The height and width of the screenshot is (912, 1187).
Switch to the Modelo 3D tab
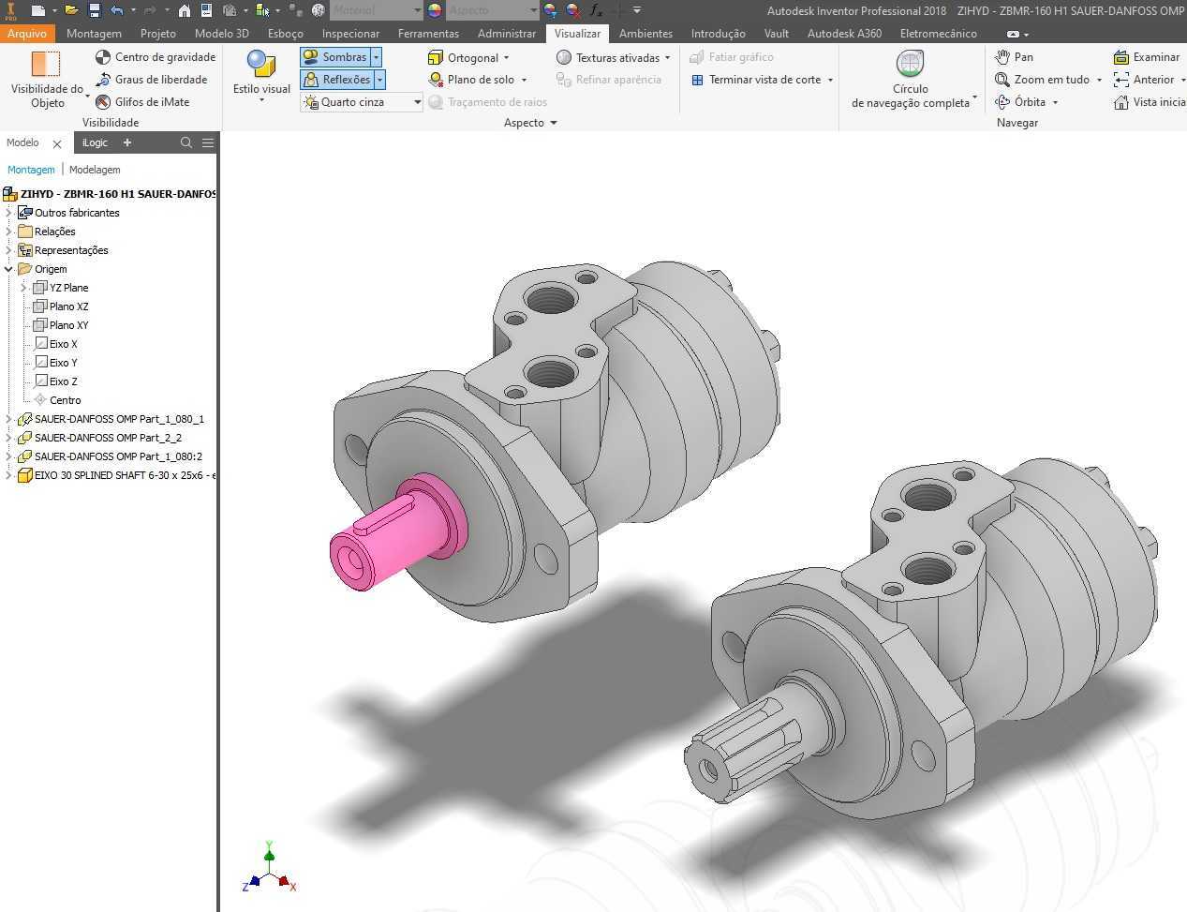point(222,33)
